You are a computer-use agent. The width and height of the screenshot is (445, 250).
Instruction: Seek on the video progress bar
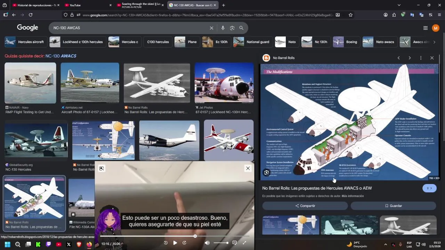(x=175, y=236)
